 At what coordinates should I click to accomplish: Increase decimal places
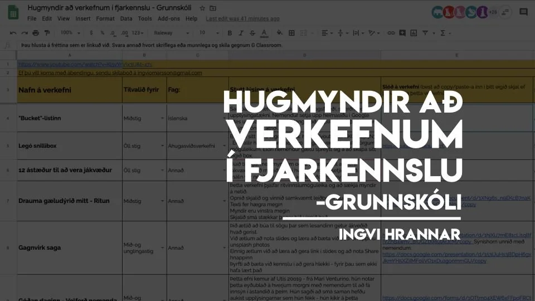(124, 33)
